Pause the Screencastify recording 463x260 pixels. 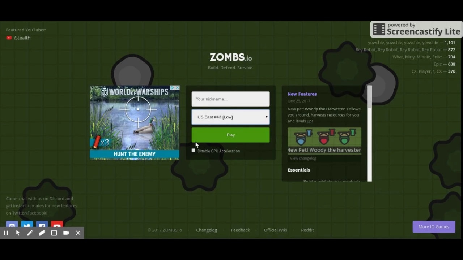(x=6, y=233)
